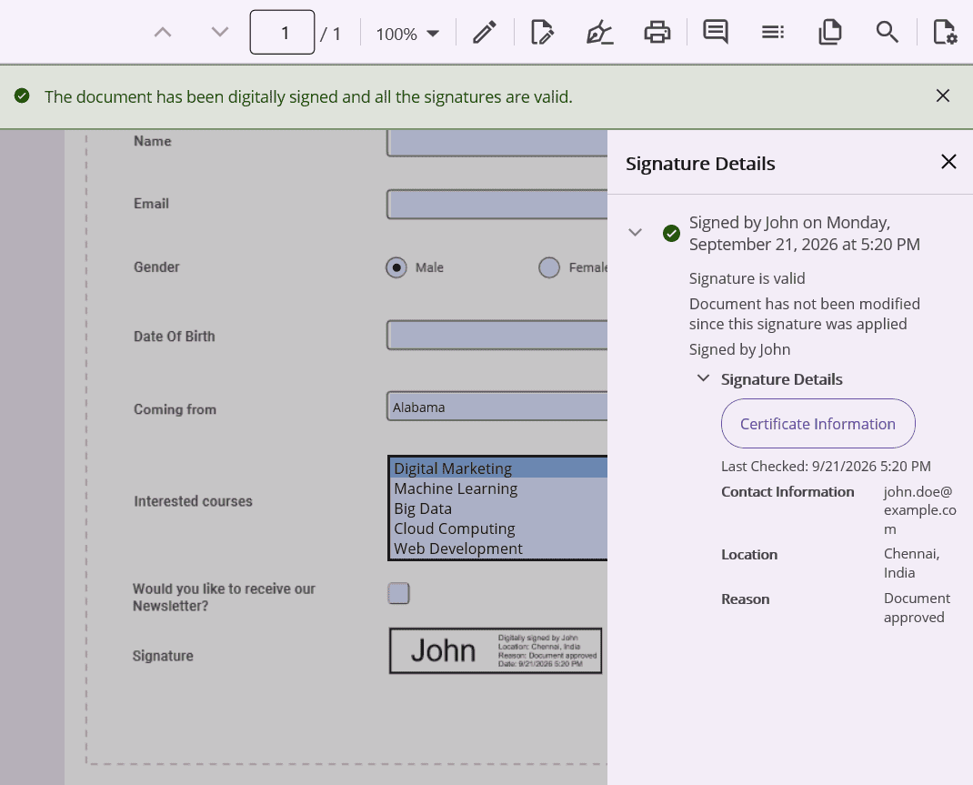Open document settings gear icon
The width and height of the screenshot is (973, 785).
click(945, 32)
